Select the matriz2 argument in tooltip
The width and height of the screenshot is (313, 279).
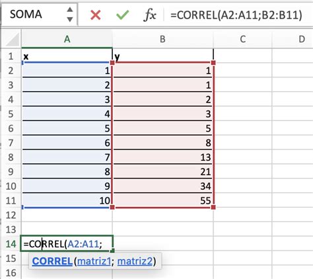coord(135,261)
